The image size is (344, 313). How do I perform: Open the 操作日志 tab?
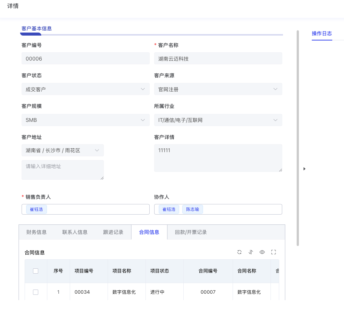point(322,34)
